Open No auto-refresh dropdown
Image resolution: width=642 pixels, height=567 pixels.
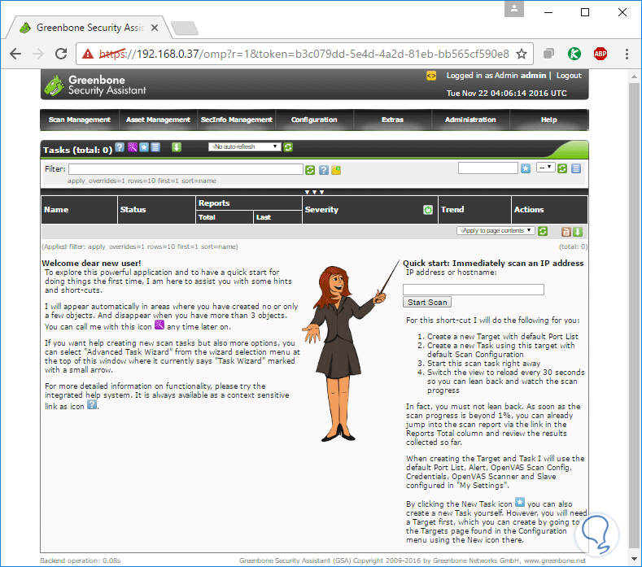coord(244,146)
